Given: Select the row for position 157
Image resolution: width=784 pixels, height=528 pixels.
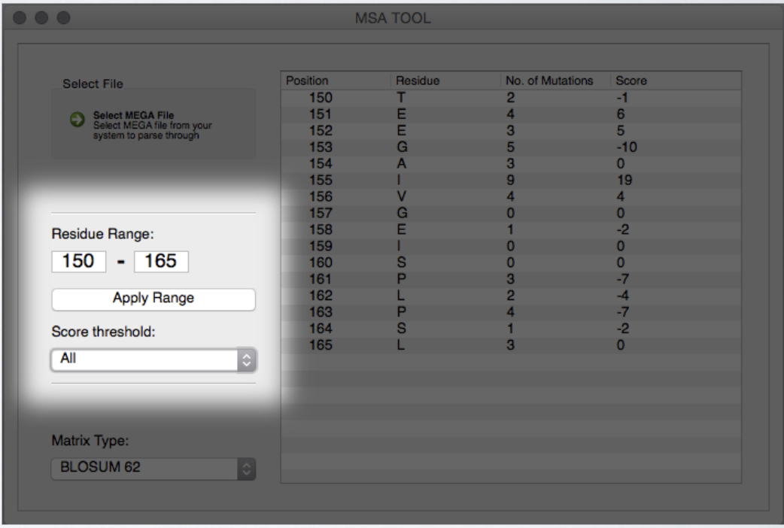Looking at the screenshot, I should (x=511, y=214).
